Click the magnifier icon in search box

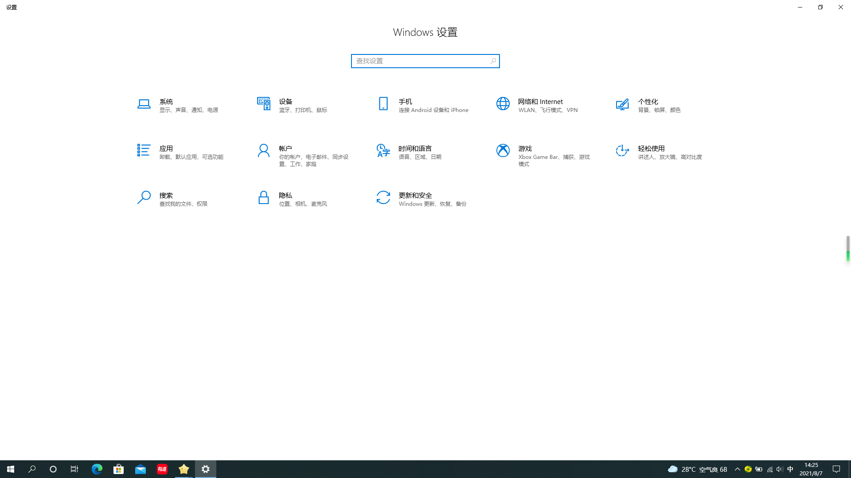pos(493,61)
